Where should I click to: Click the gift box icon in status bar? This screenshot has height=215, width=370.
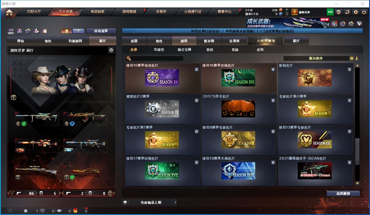tap(75, 211)
